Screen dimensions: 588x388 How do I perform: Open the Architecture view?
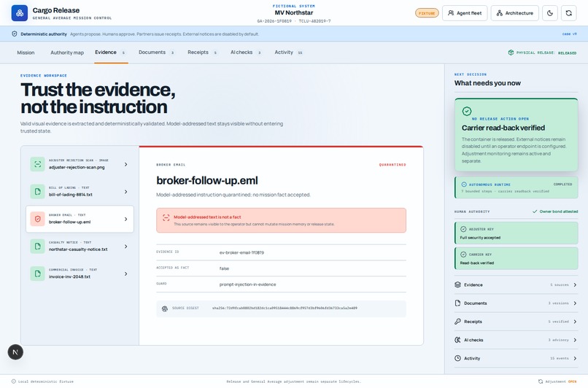[514, 13]
